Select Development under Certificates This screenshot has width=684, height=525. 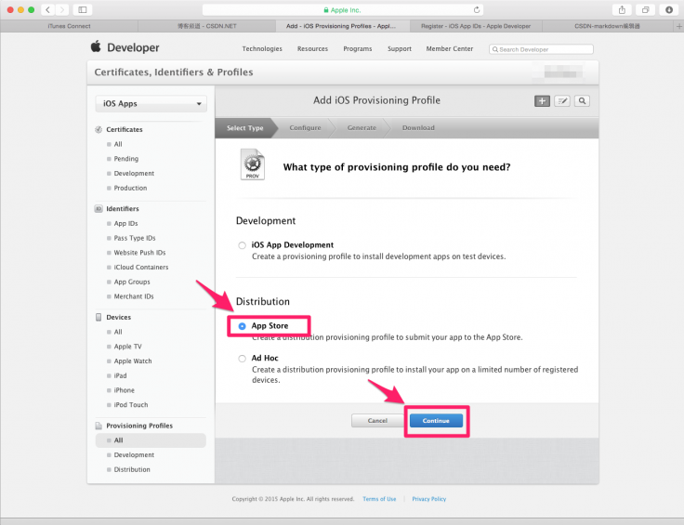click(x=134, y=174)
